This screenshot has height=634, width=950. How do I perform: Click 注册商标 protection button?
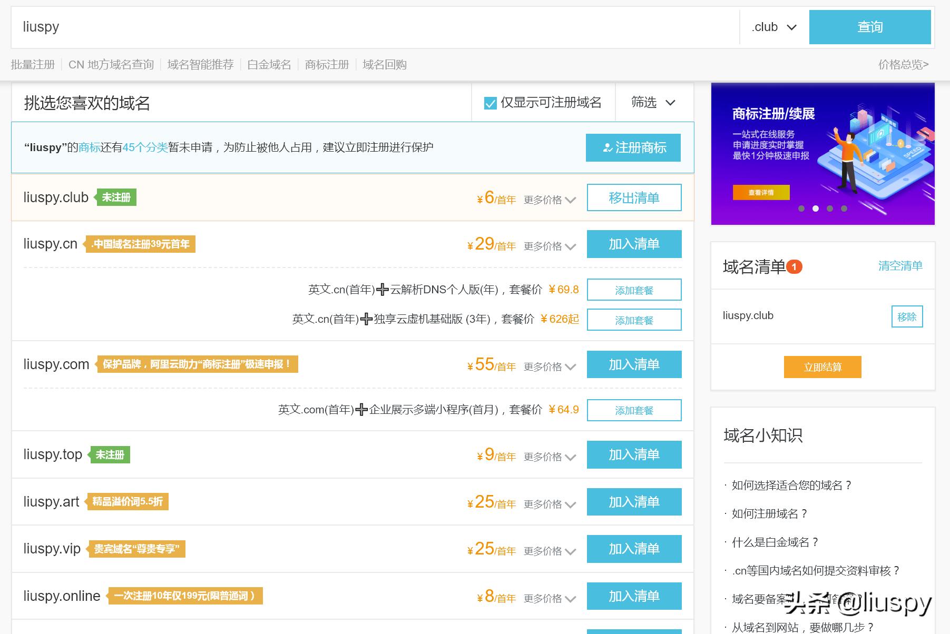pos(633,148)
